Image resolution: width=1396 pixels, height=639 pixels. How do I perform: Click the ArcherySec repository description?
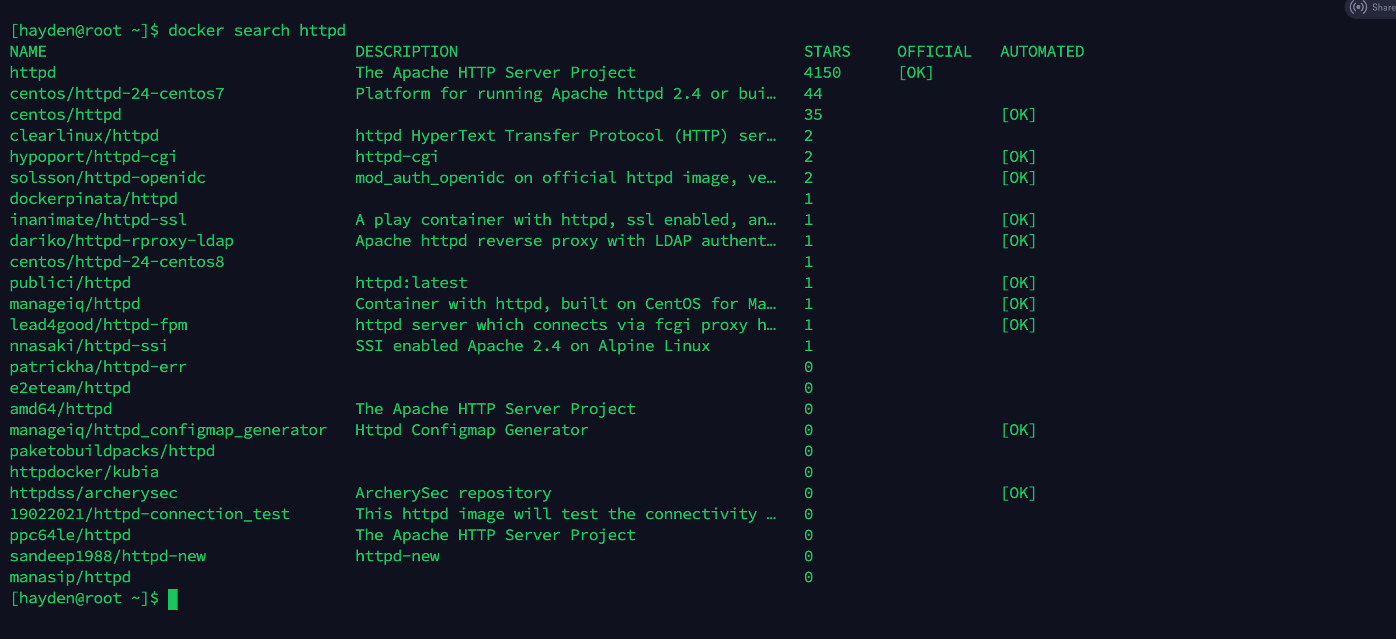(x=453, y=494)
